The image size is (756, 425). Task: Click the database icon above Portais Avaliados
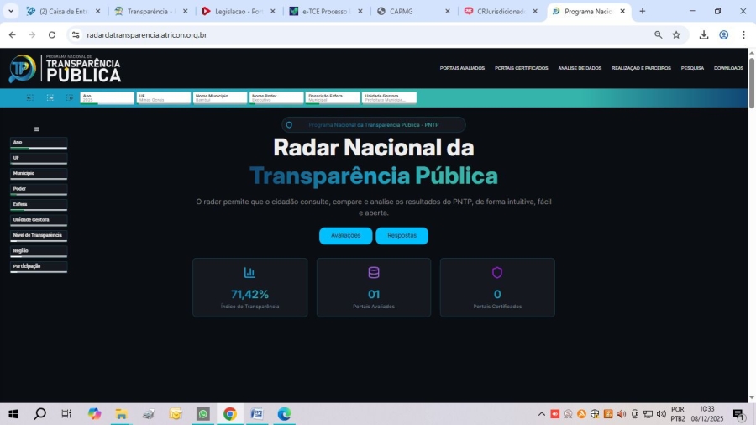click(374, 272)
